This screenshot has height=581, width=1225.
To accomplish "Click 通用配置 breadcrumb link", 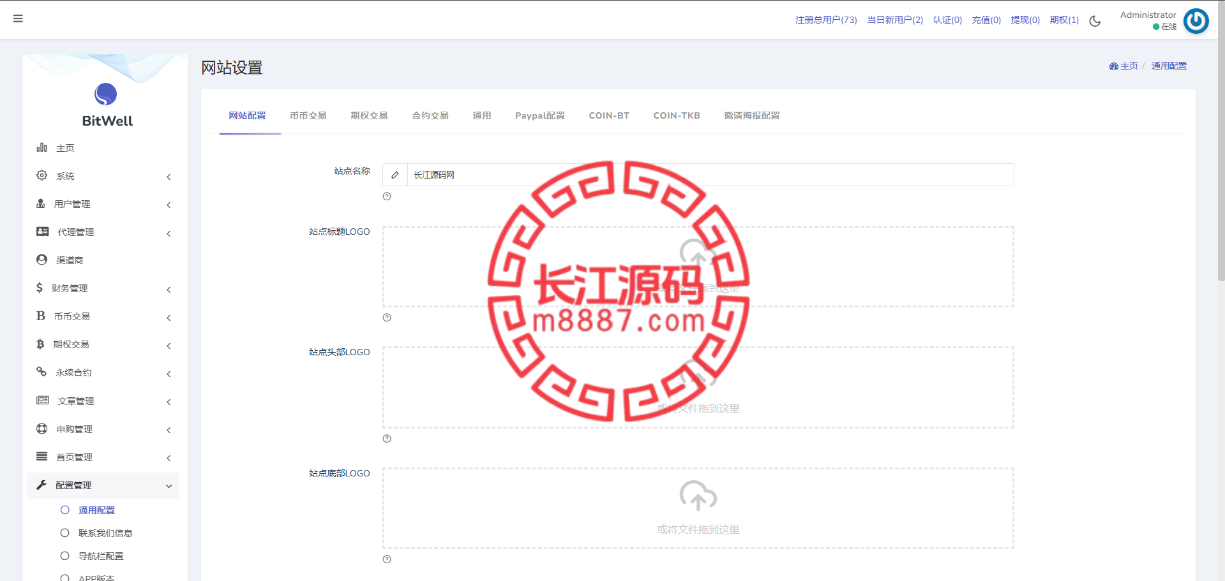I will tap(1169, 66).
